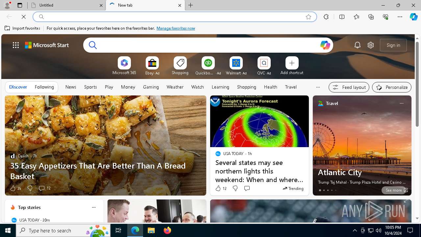Click the blue search magnifier icon

[x=93, y=45]
